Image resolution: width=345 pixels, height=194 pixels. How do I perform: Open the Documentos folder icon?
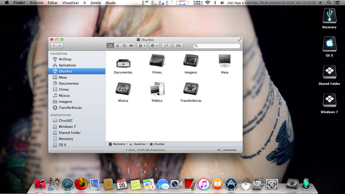(x=123, y=62)
